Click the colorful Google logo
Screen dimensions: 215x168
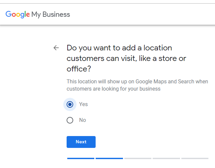tap(17, 14)
